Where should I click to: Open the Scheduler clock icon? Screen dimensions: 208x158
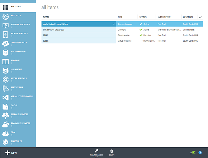[6, 143]
